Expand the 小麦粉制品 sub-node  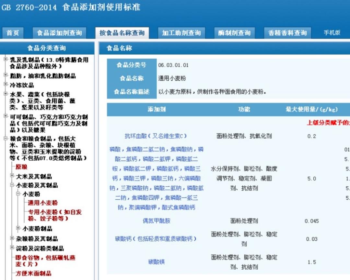pyautogui.click(x=18, y=228)
